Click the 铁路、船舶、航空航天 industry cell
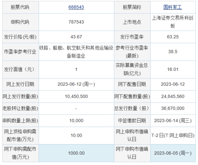The width and height of the screenshot is (198, 165). tap(76, 52)
